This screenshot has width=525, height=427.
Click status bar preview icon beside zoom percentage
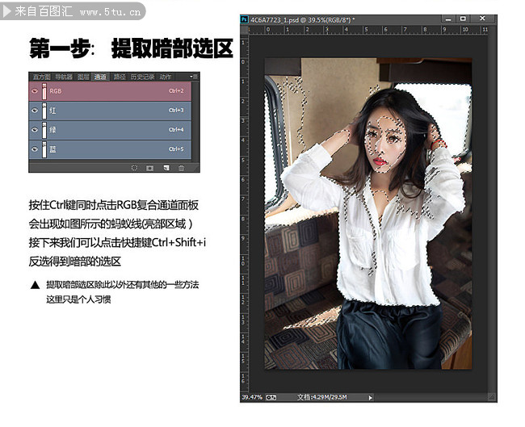point(271,397)
